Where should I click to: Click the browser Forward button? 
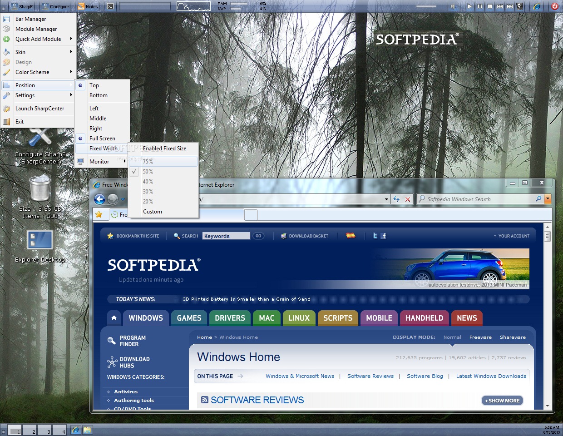pos(113,199)
